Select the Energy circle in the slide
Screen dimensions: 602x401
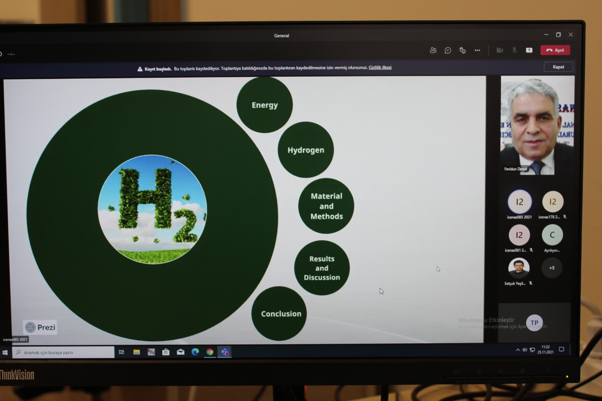265,105
